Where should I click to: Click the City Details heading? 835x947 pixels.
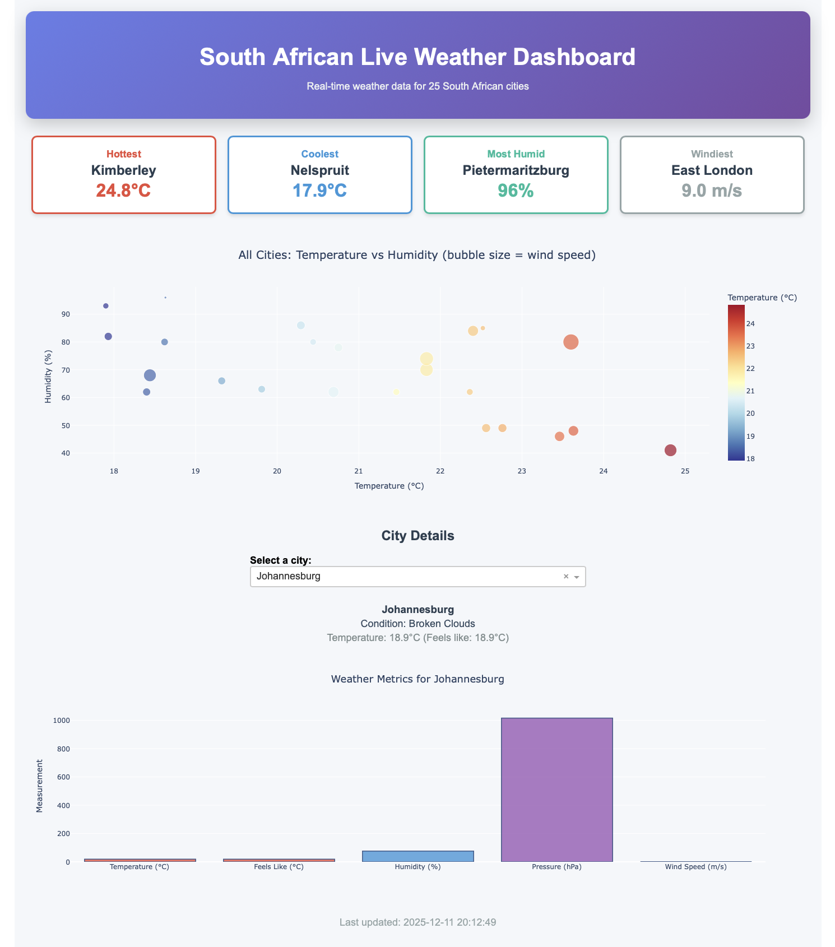417,535
